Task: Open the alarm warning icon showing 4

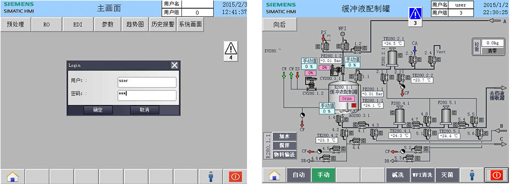Action: coord(231,51)
